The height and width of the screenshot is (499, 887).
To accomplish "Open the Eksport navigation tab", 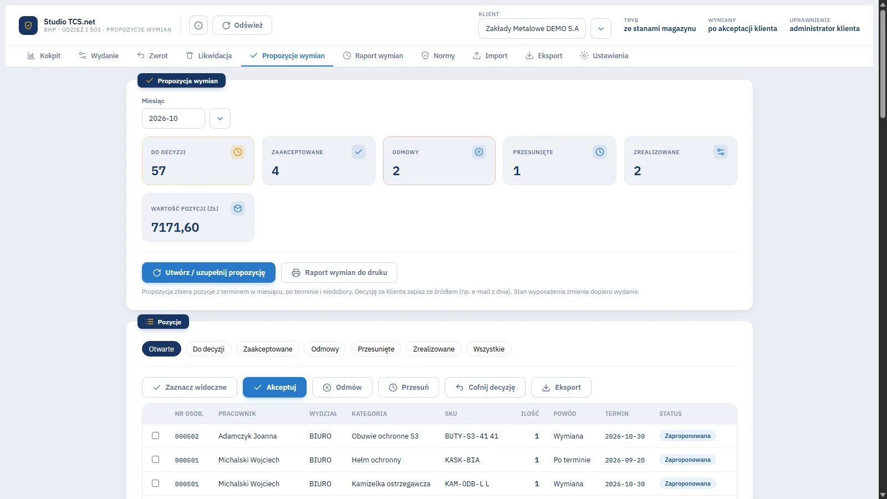I will 544,56.
